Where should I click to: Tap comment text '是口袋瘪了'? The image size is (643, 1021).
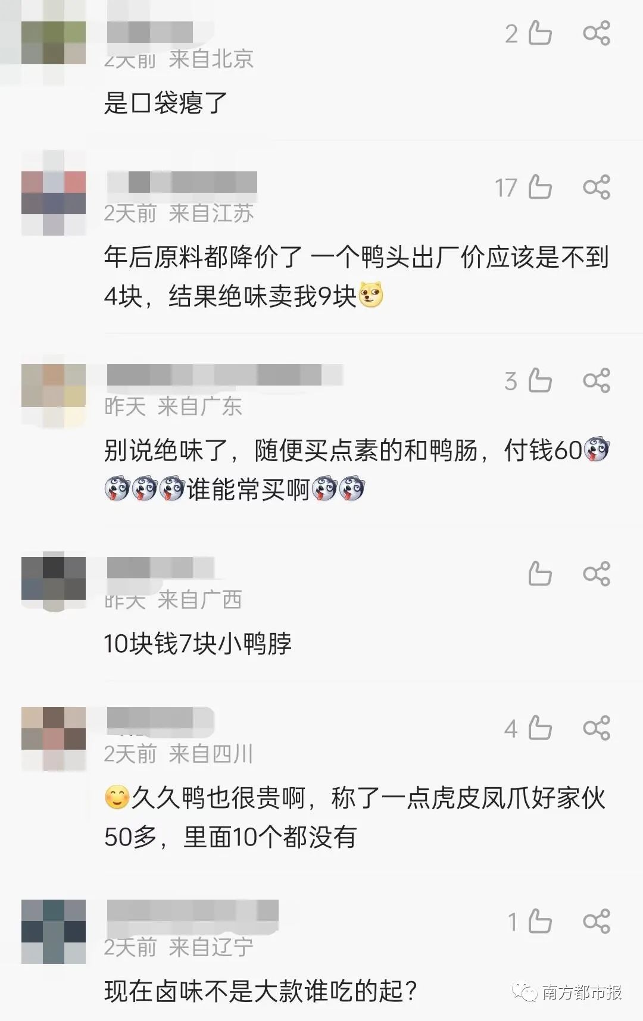166,103
